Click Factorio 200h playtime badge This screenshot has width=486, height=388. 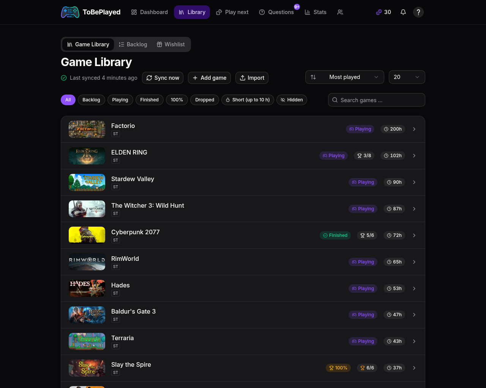click(x=393, y=129)
